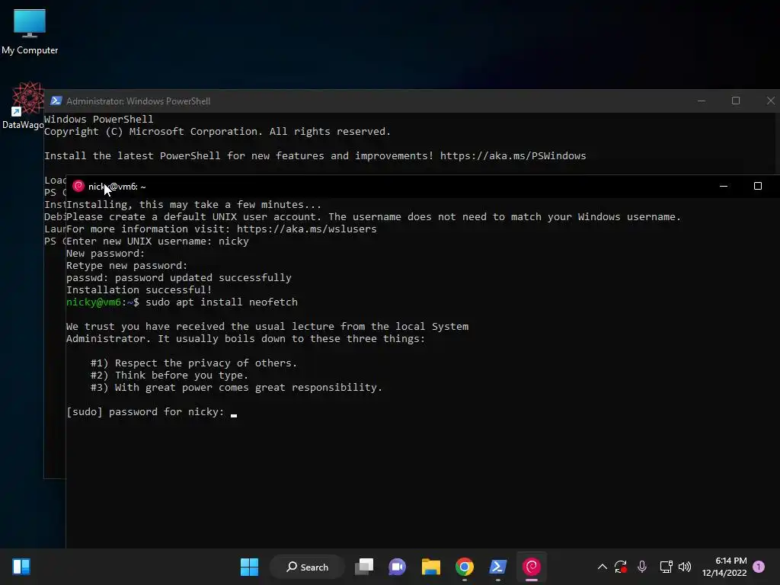Viewport: 780px width, 585px height.
Task: Open the clock showing 6:14 PM
Action: 724,567
